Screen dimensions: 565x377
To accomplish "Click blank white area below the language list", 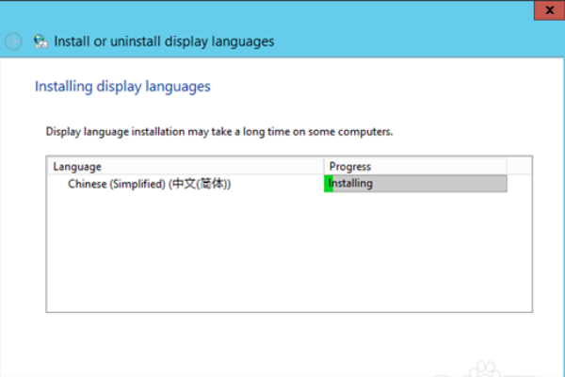I will point(282,339).
